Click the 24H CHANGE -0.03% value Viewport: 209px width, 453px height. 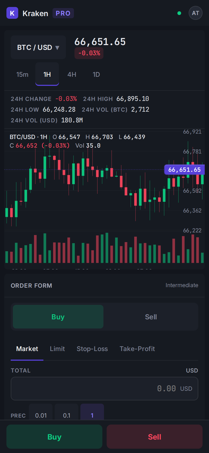tap(66, 99)
